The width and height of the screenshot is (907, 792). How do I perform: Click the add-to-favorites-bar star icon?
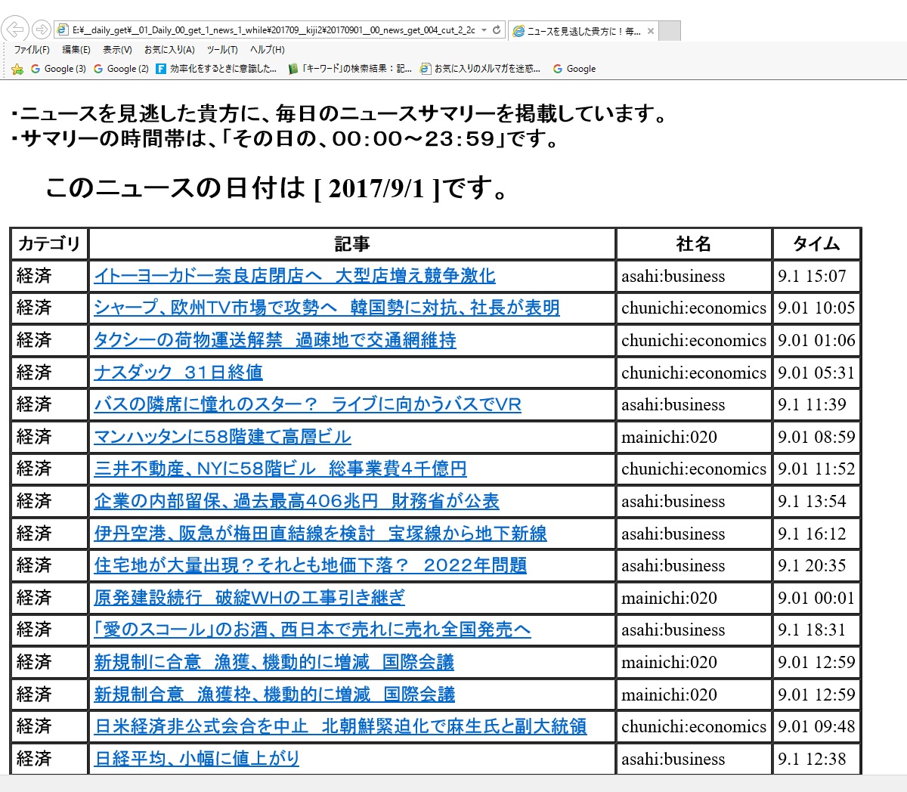[x=17, y=69]
